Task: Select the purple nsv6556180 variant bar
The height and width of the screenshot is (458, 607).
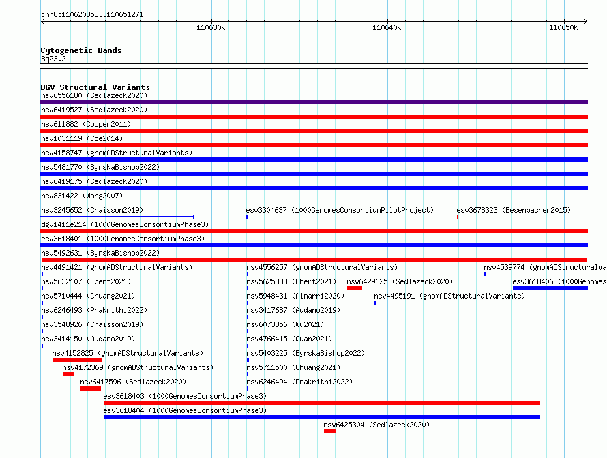Action: coord(314,102)
